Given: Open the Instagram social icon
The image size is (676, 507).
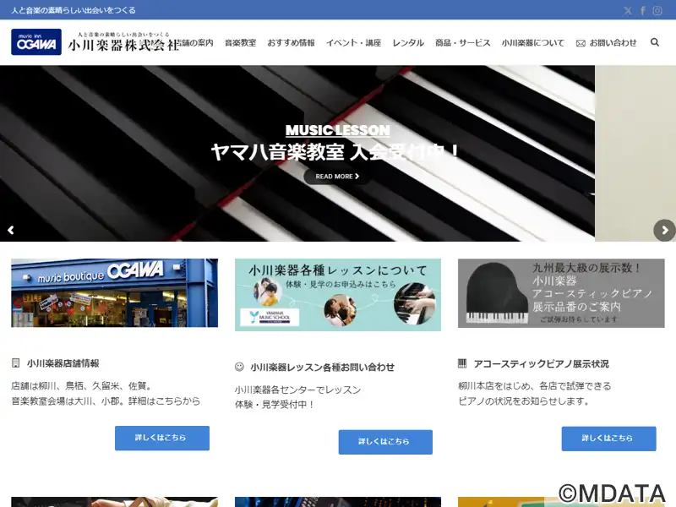Looking at the screenshot, I should pyautogui.click(x=657, y=11).
